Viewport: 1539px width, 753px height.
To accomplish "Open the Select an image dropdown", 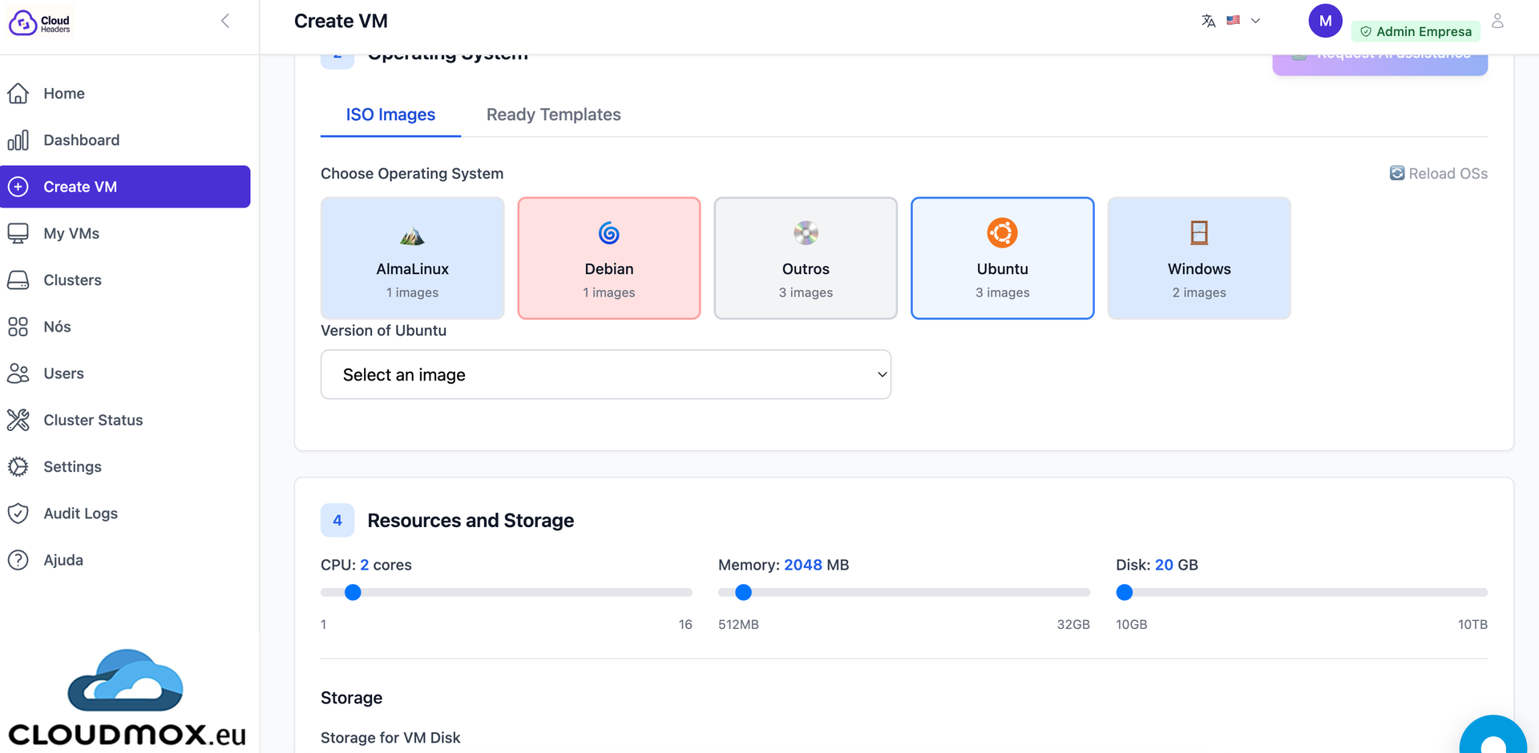I will (605, 375).
